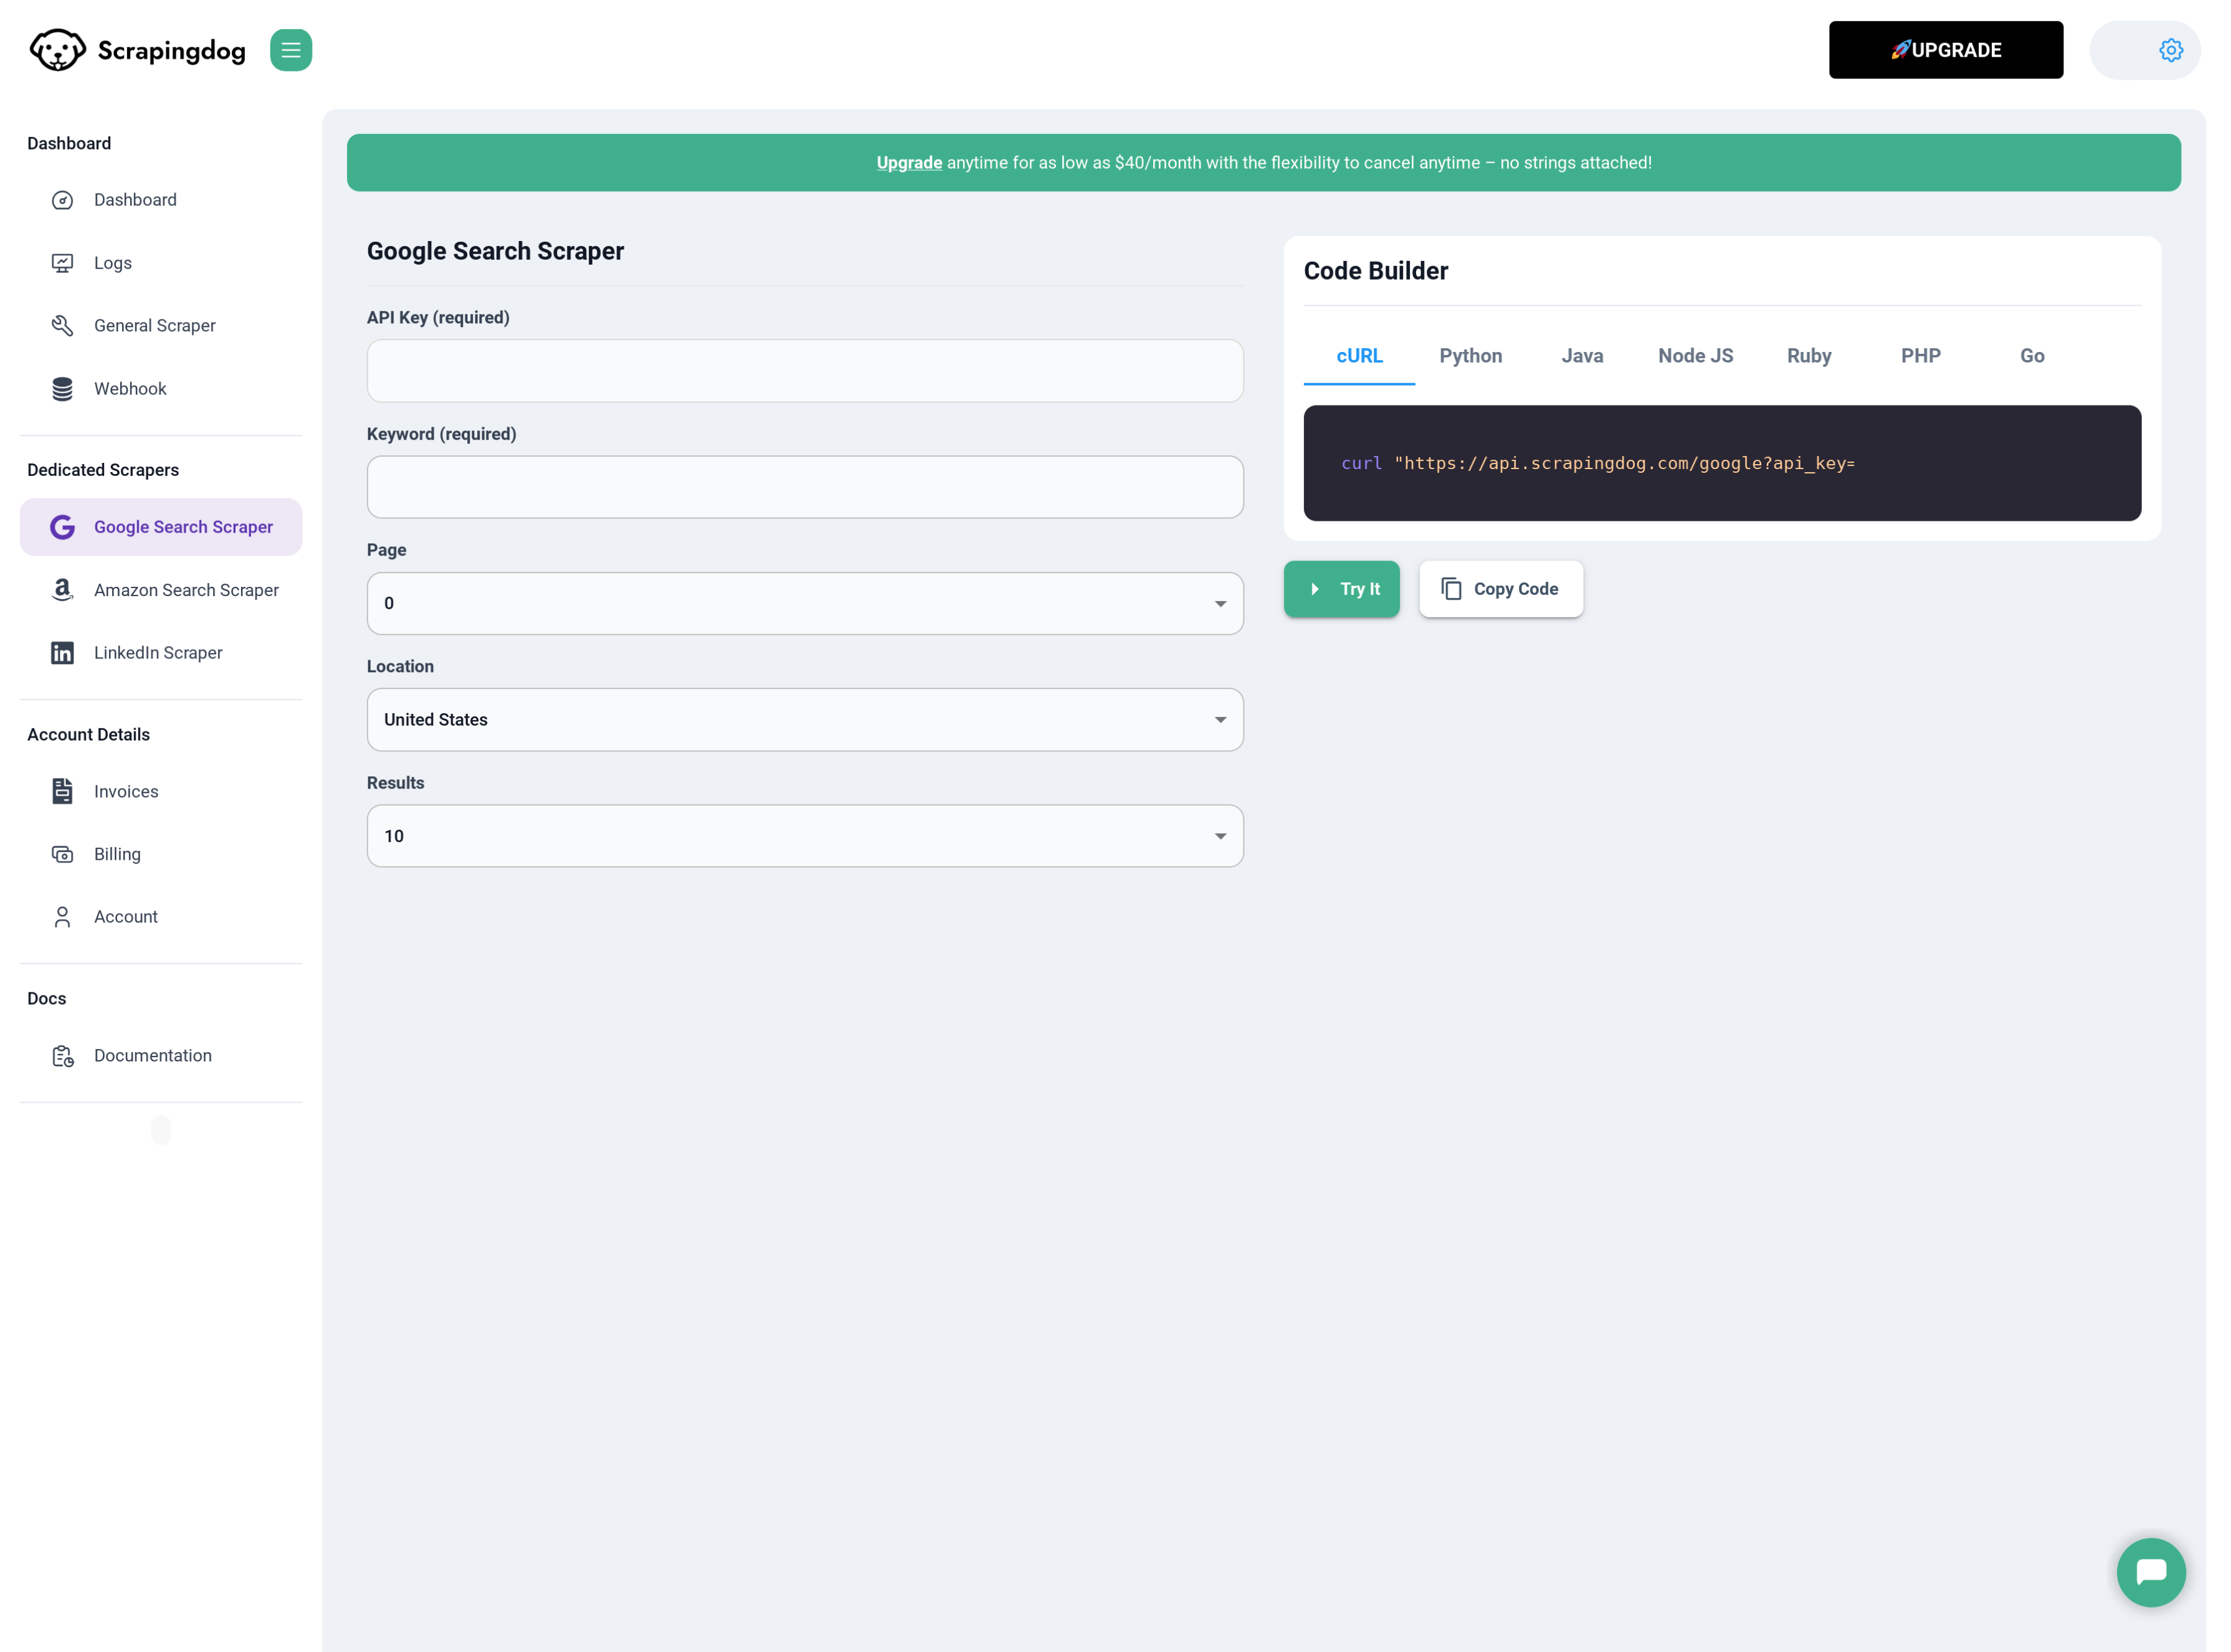Run the request with Try It
Viewport: 2231px width, 1652px height.
(1341, 589)
